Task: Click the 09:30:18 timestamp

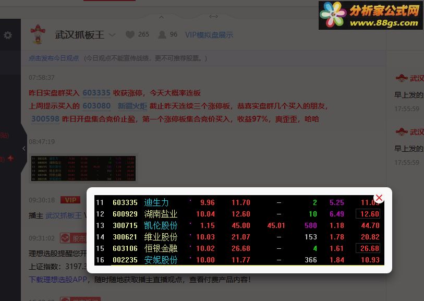Action: point(42,200)
